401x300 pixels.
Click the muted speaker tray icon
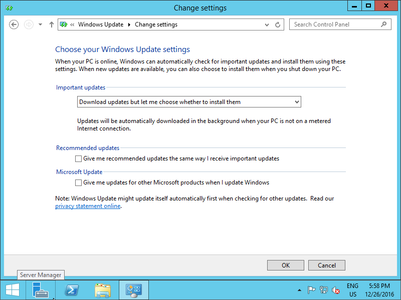coord(336,290)
